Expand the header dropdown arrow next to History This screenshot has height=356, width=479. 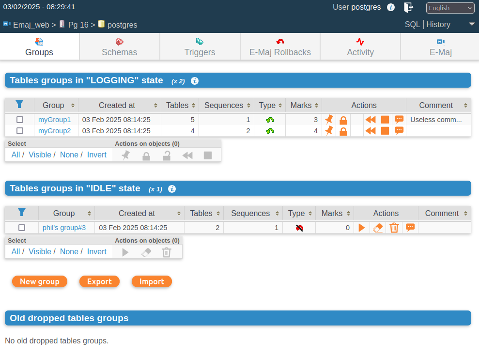[472, 24]
